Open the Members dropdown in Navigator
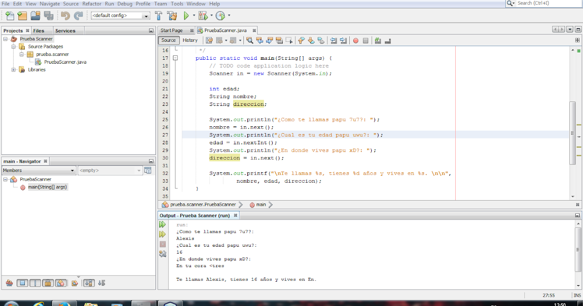This screenshot has height=306, width=583. [x=39, y=170]
